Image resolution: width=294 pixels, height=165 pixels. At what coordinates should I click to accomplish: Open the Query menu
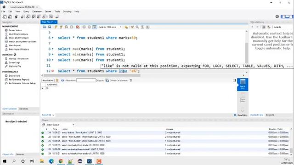pos(26,11)
